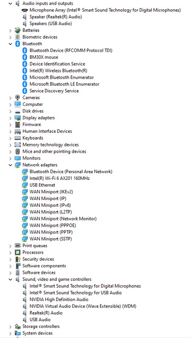The height and width of the screenshot is (338, 191).
Task: Click the Cameras webcam icon
Action: [x=18, y=98]
